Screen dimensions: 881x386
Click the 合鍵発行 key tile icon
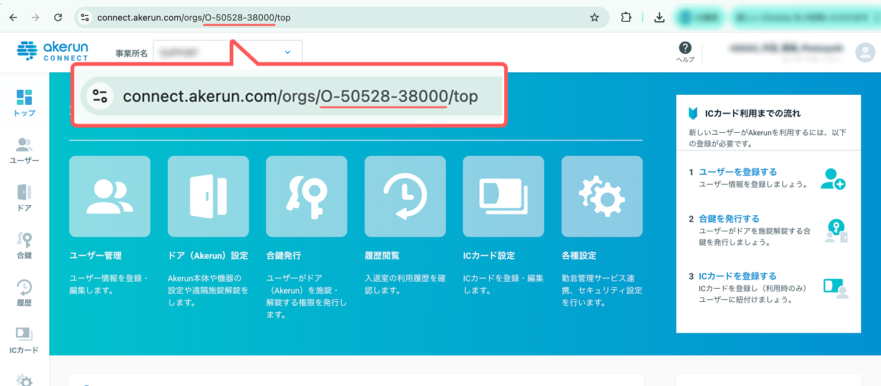pos(306,196)
